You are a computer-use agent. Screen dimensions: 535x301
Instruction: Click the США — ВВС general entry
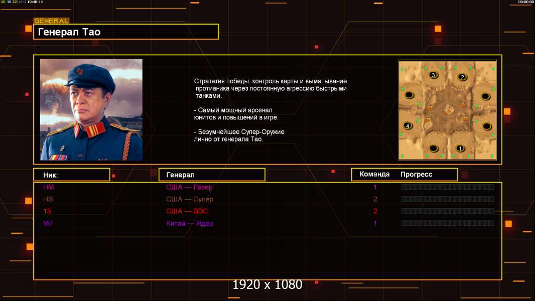tap(187, 211)
